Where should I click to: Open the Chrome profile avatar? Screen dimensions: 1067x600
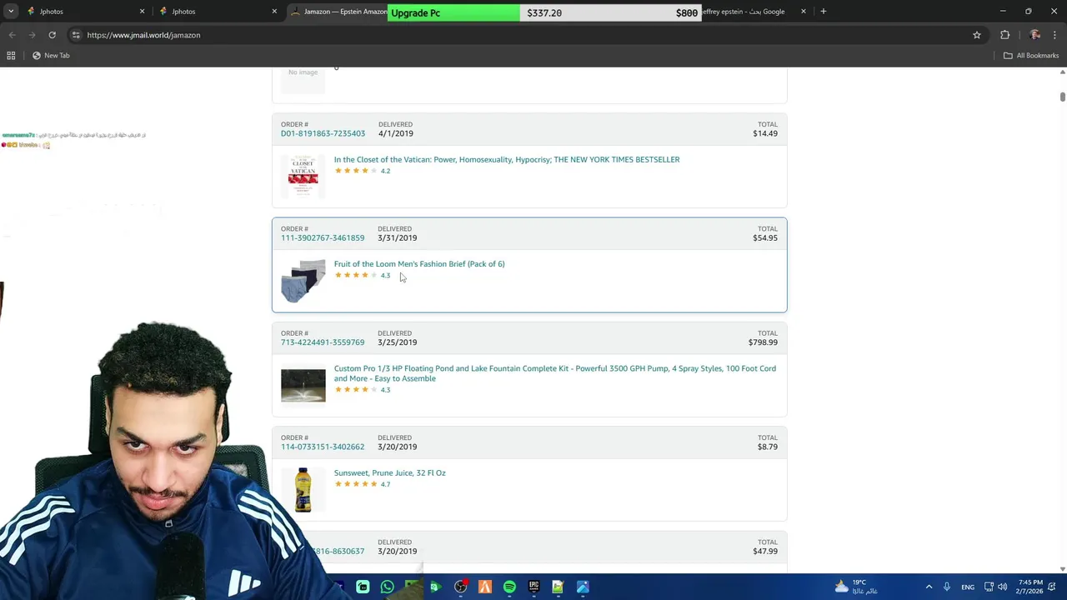click(1035, 35)
